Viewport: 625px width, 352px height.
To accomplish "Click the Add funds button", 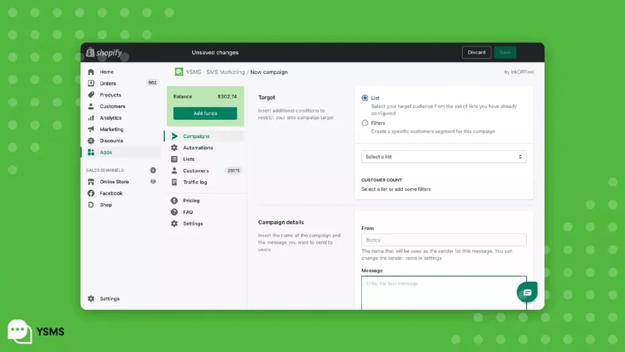I will 205,114.
